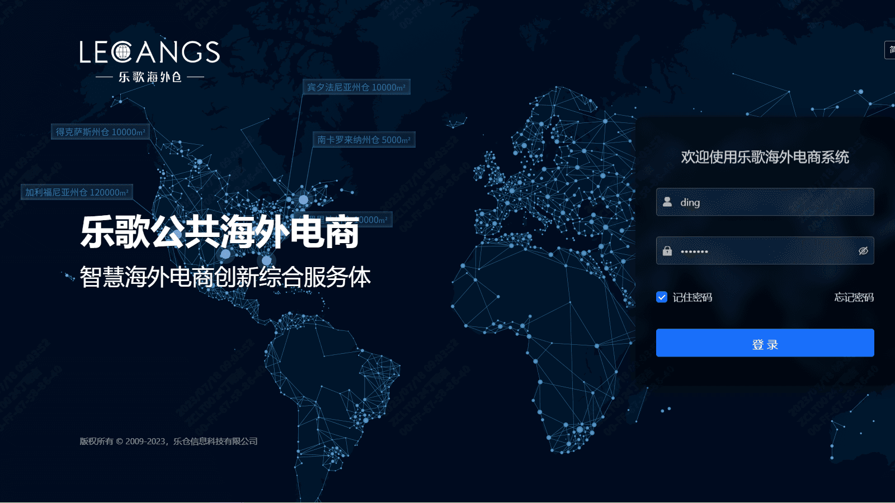Click the 宾夕法尼亚州仓 10000m² map label

[355, 87]
